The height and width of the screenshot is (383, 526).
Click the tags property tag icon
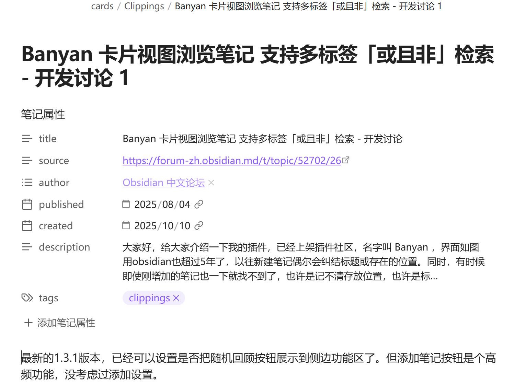27,298
